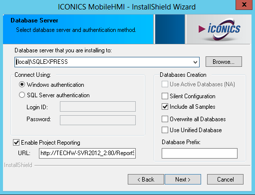Cancel the InstallShield wizard

(225, 180)
